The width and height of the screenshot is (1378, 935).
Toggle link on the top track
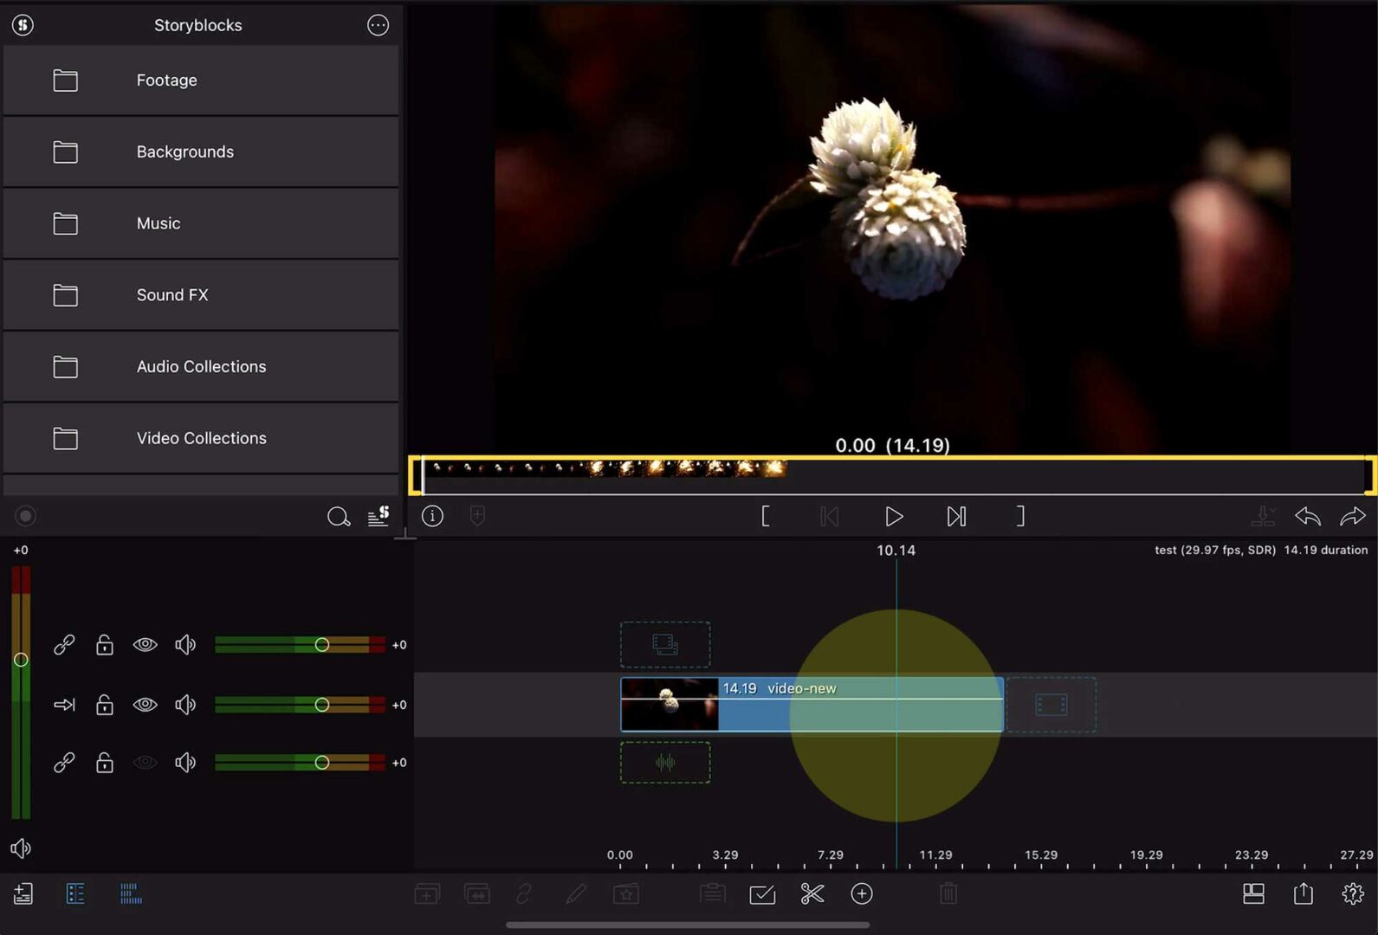point(64,645)
